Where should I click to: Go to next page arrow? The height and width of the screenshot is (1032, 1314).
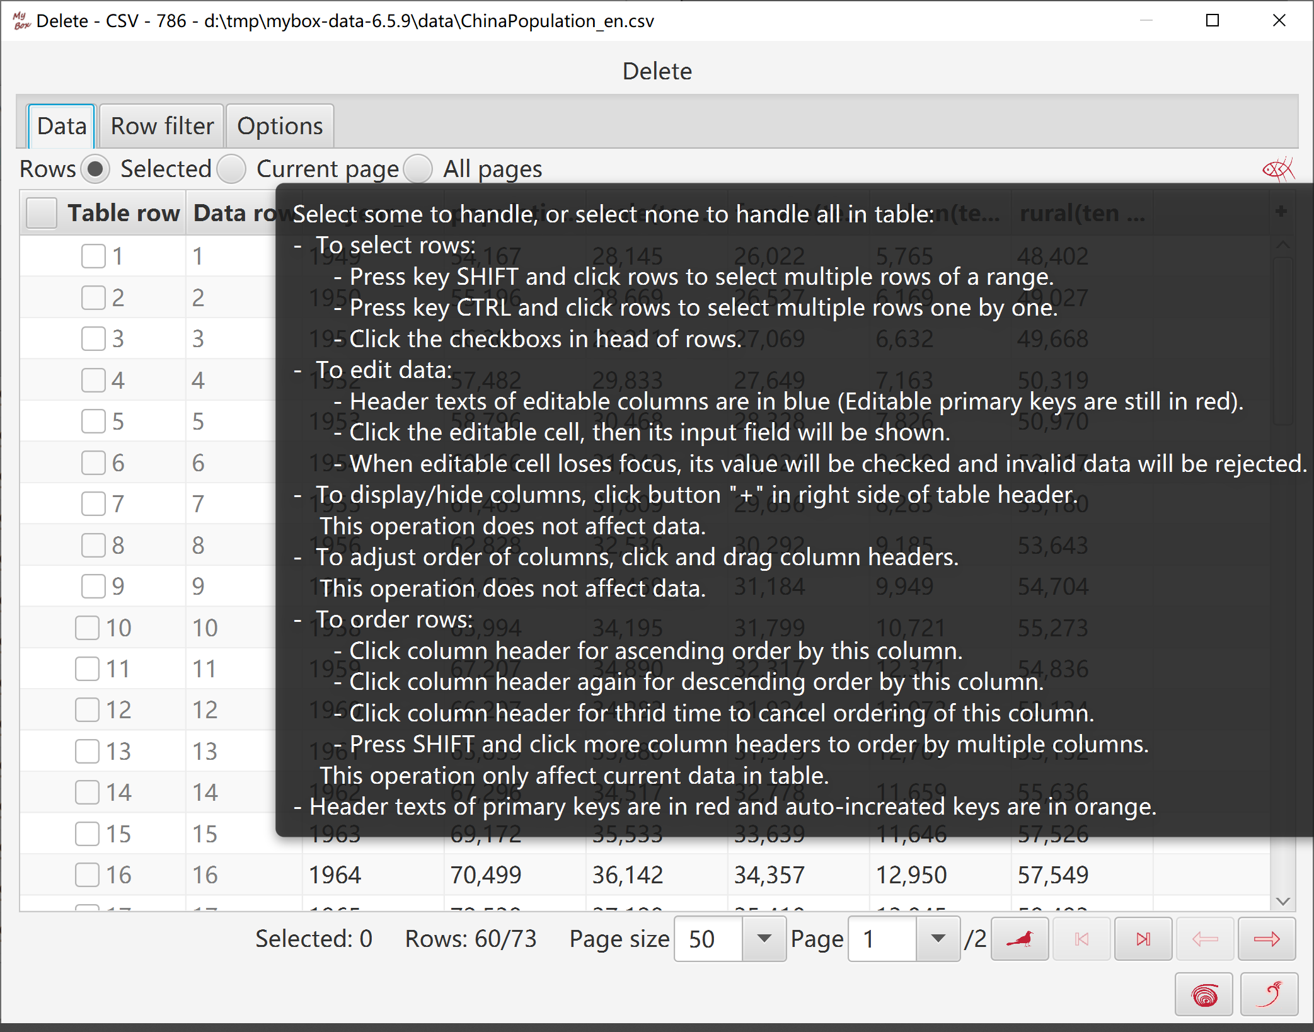coord(1267,939)
